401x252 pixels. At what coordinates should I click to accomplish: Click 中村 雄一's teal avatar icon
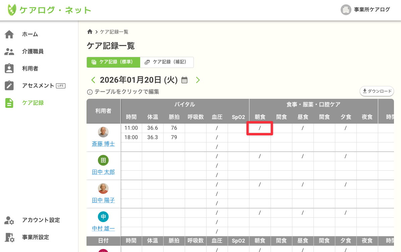103,217
